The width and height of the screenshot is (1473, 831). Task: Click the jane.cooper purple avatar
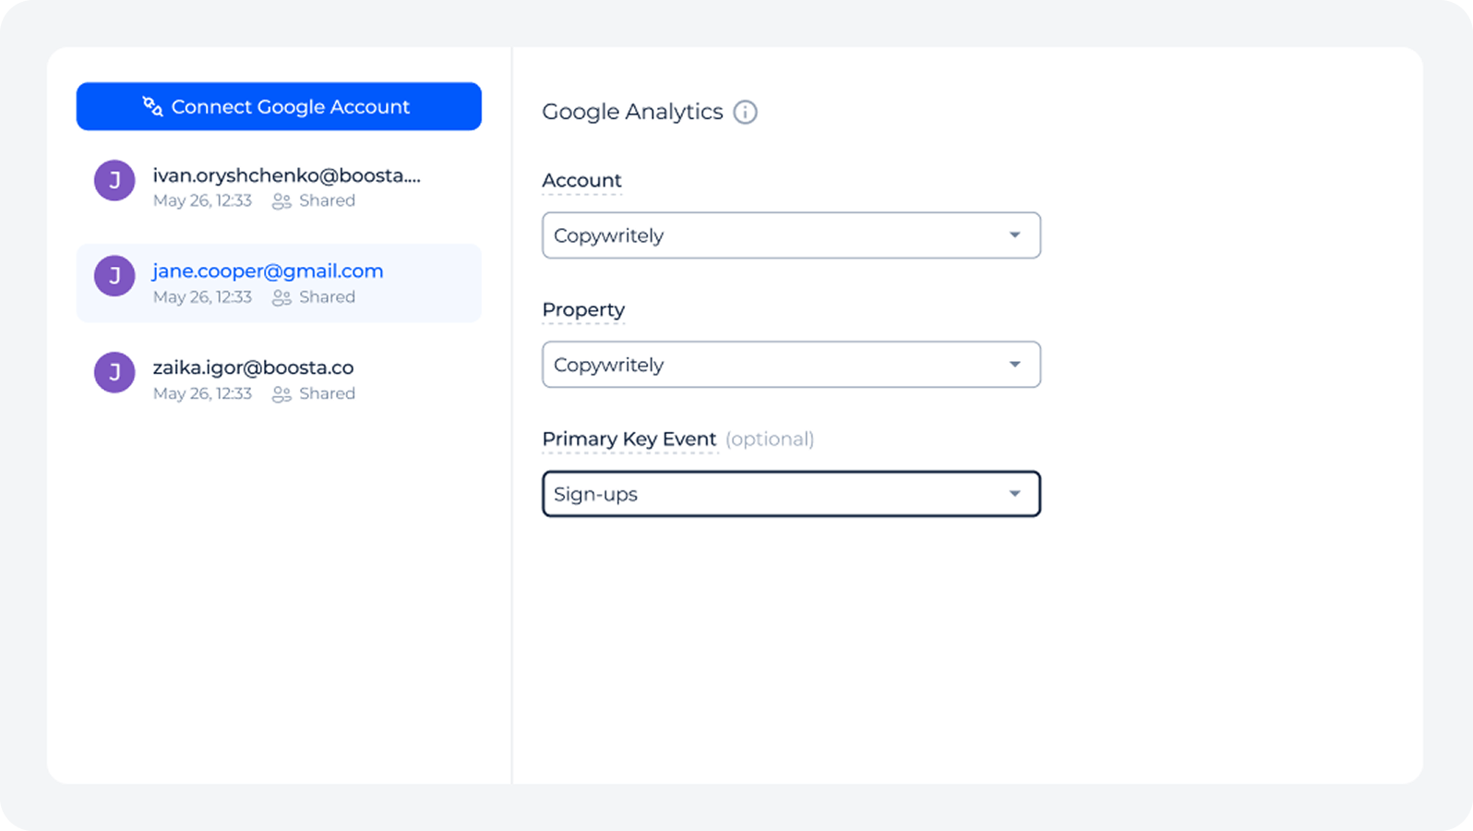point(114,276)
